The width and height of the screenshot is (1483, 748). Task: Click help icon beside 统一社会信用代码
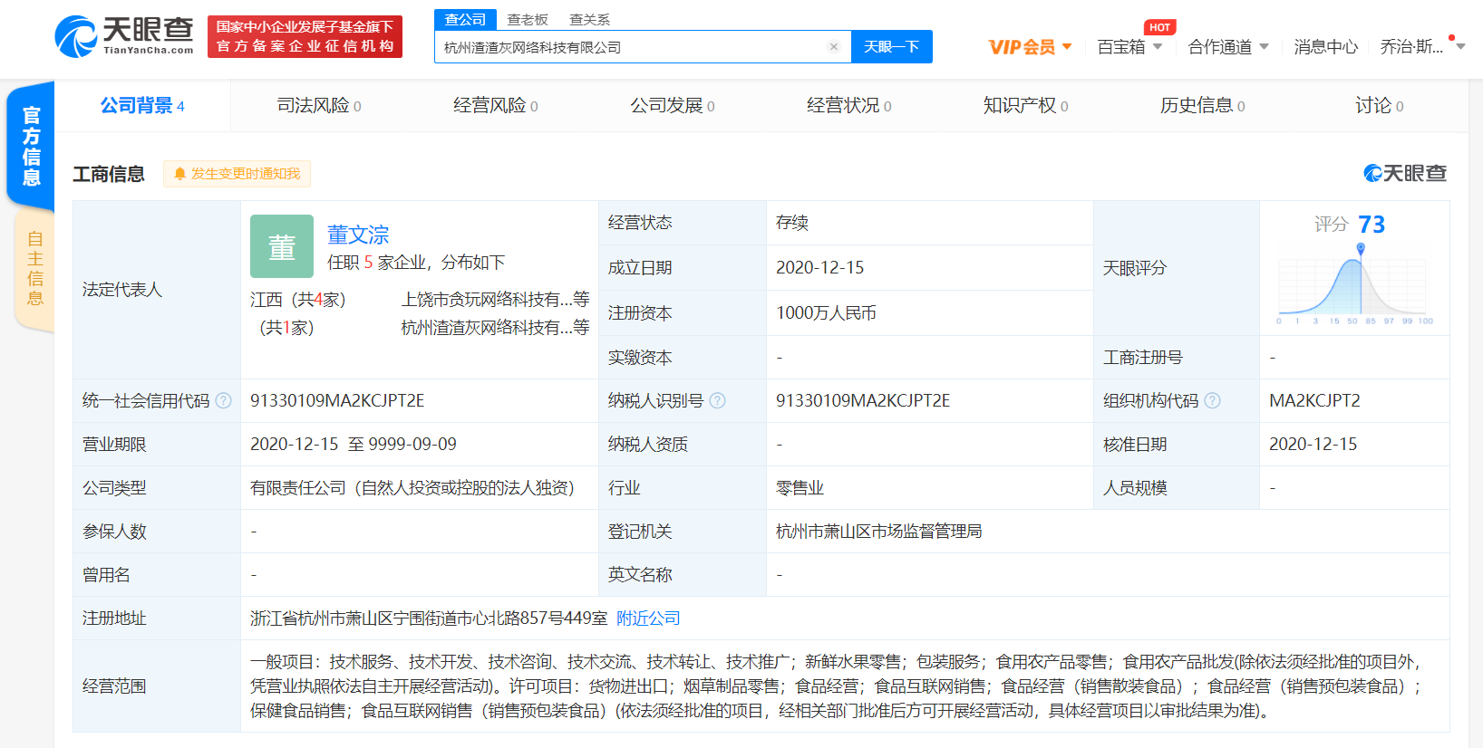(x=224, y=400)
